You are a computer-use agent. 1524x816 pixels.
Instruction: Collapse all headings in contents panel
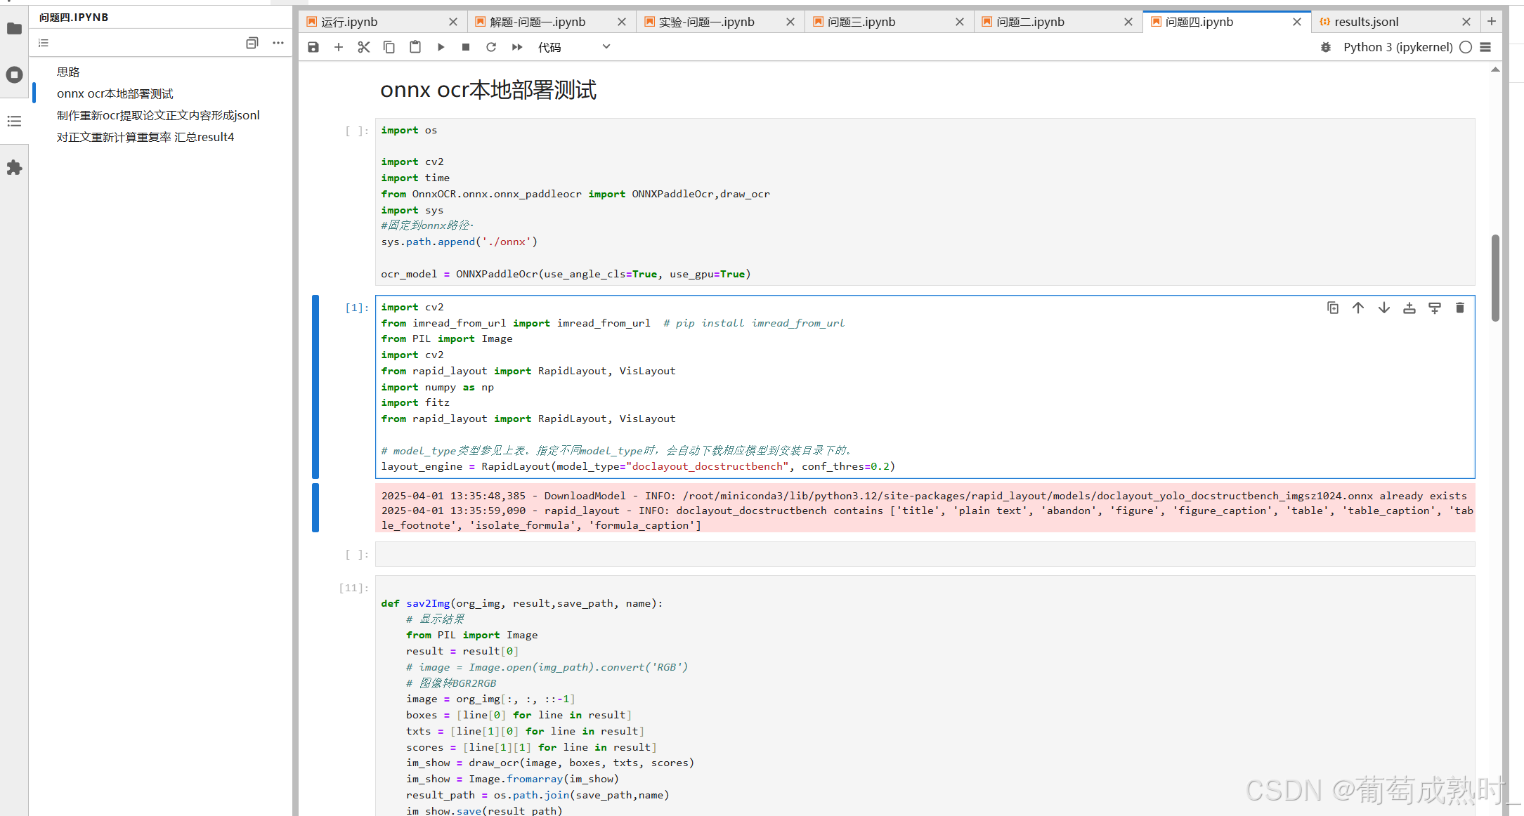(252, 43)
